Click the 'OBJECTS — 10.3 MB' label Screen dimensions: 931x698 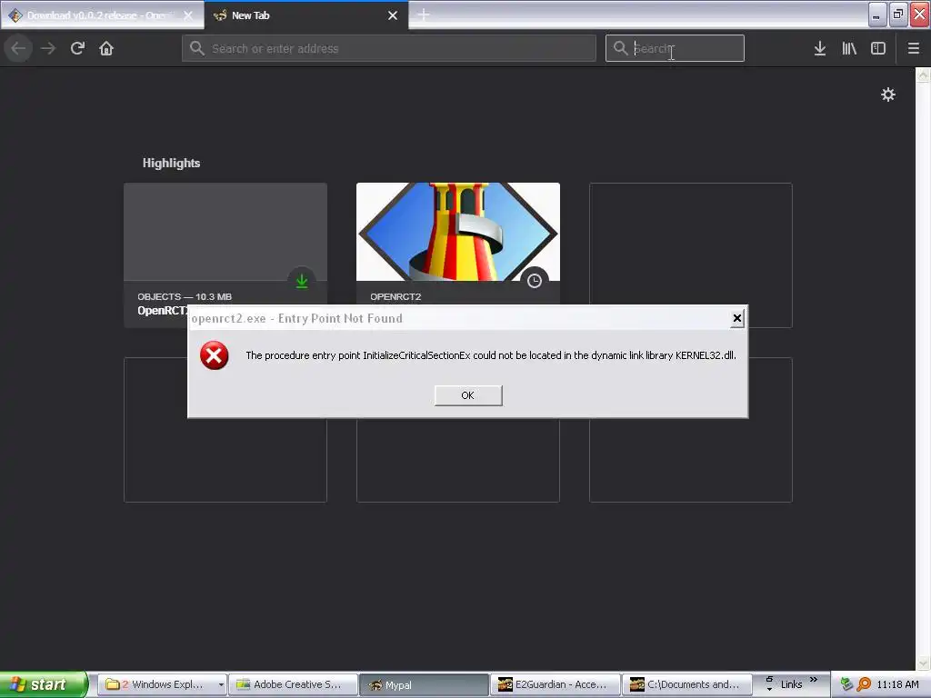(185, 297)
